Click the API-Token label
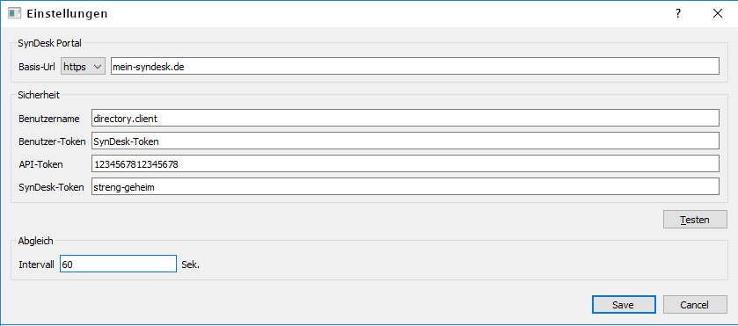 pyautogui.click(x=40, y=164)
